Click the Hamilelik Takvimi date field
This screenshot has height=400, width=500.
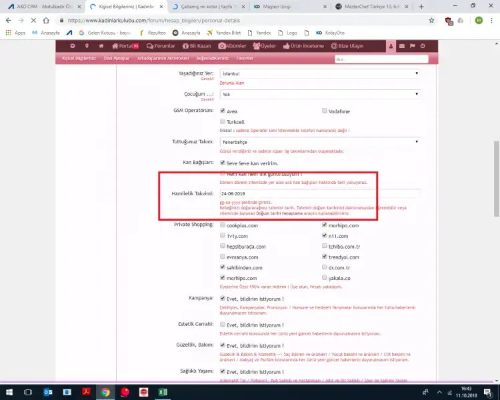[x=319, y=194]
